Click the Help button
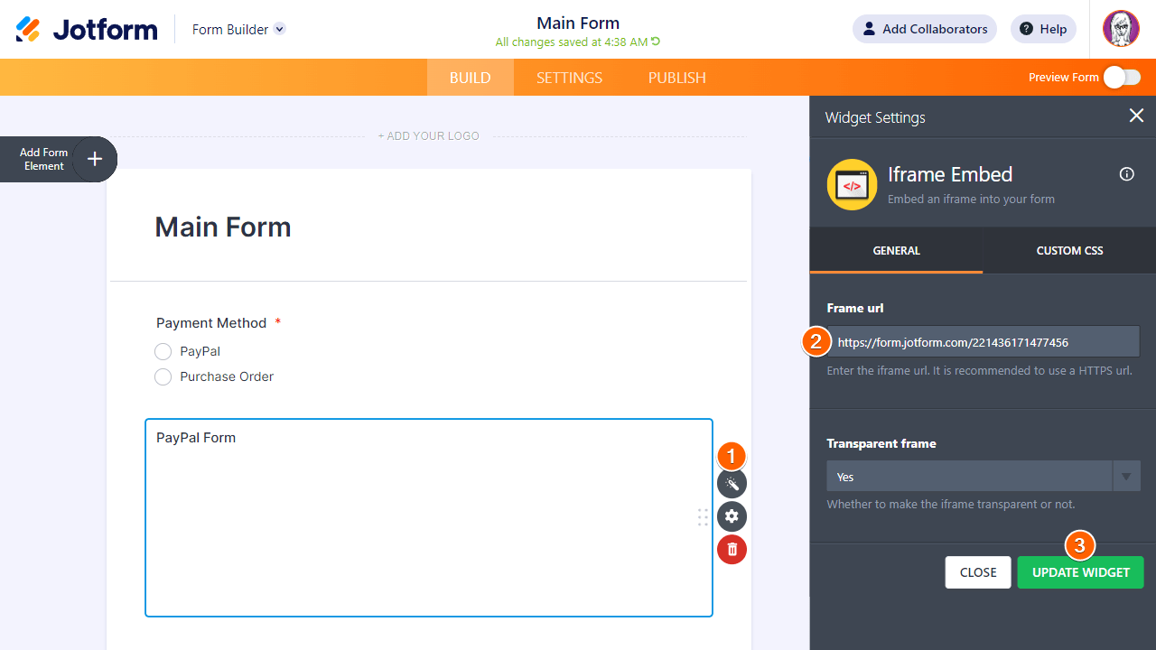 [1043, 29]
